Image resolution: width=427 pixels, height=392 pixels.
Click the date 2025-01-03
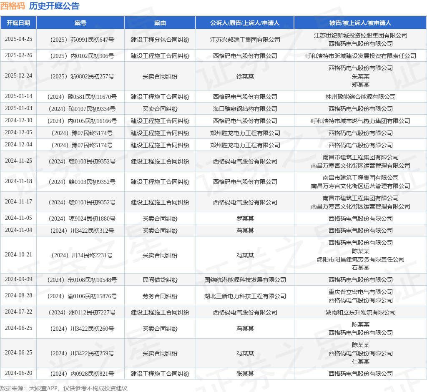point(18,108)
